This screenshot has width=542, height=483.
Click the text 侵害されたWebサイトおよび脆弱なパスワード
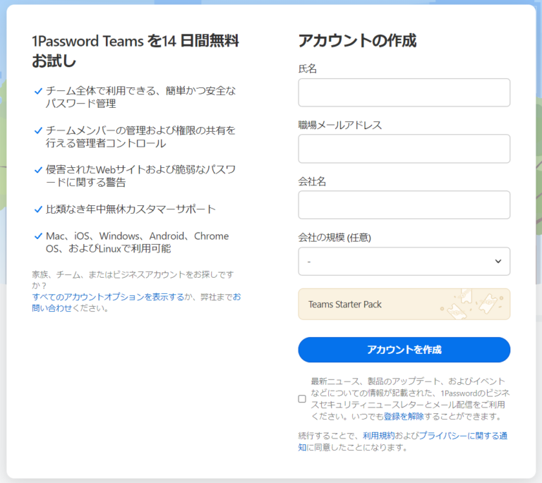[140, 176]
